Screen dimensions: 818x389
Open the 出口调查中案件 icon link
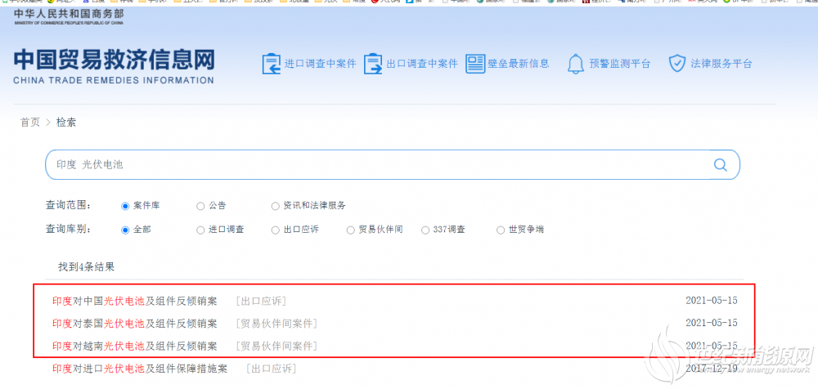pyautogui.click(x=374, y=64)
